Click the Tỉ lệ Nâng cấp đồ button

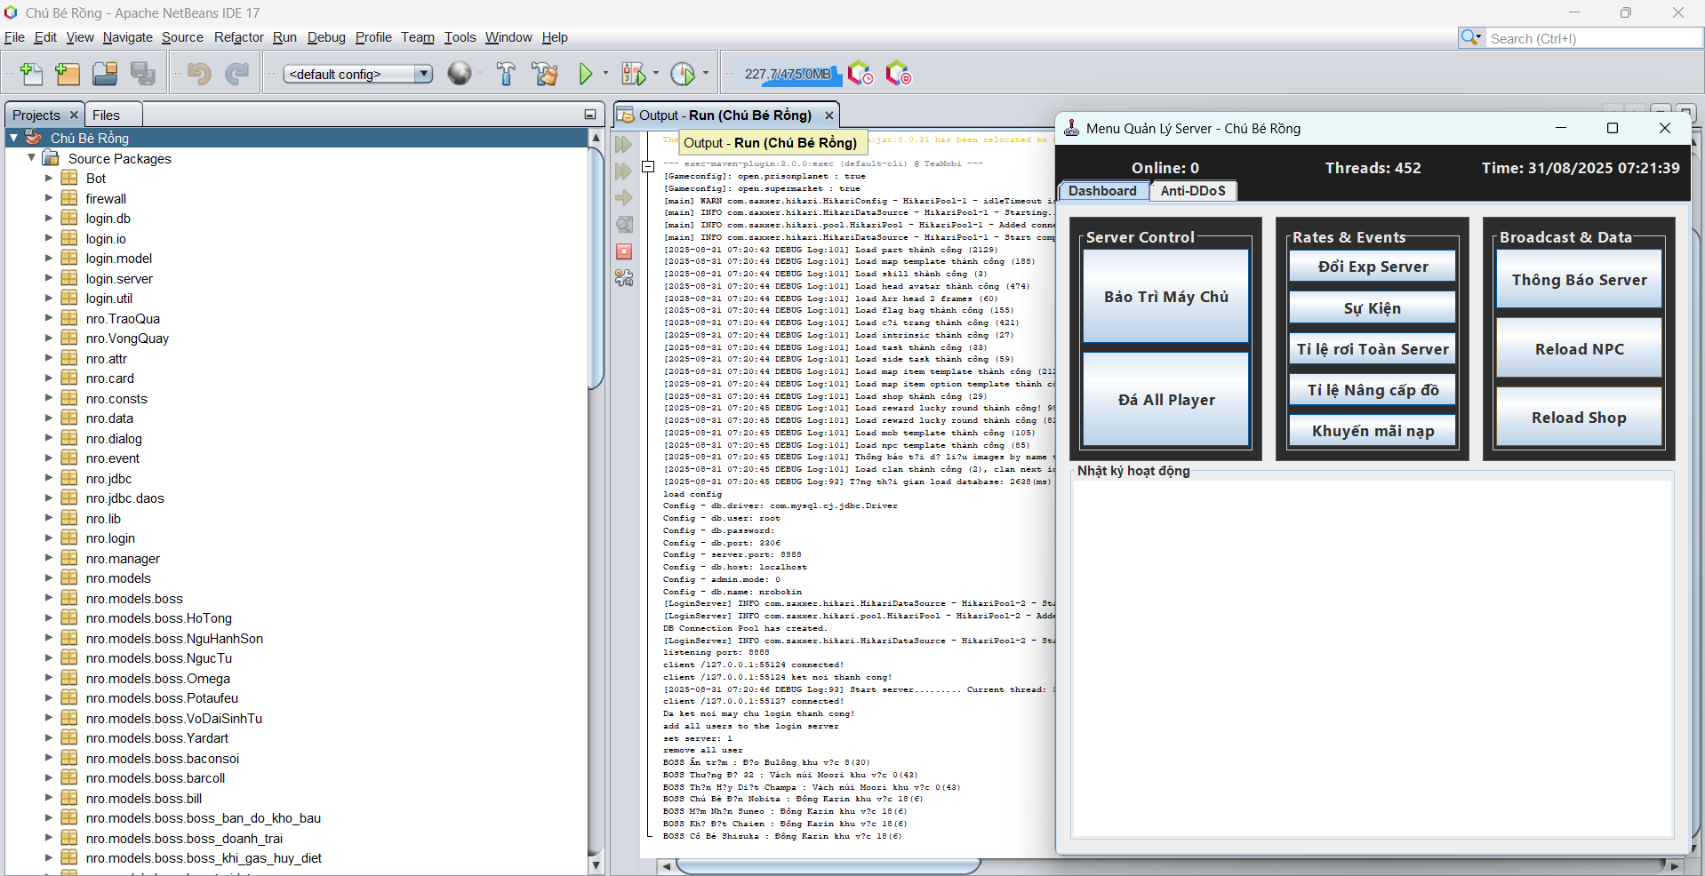tap(1373, 390)
